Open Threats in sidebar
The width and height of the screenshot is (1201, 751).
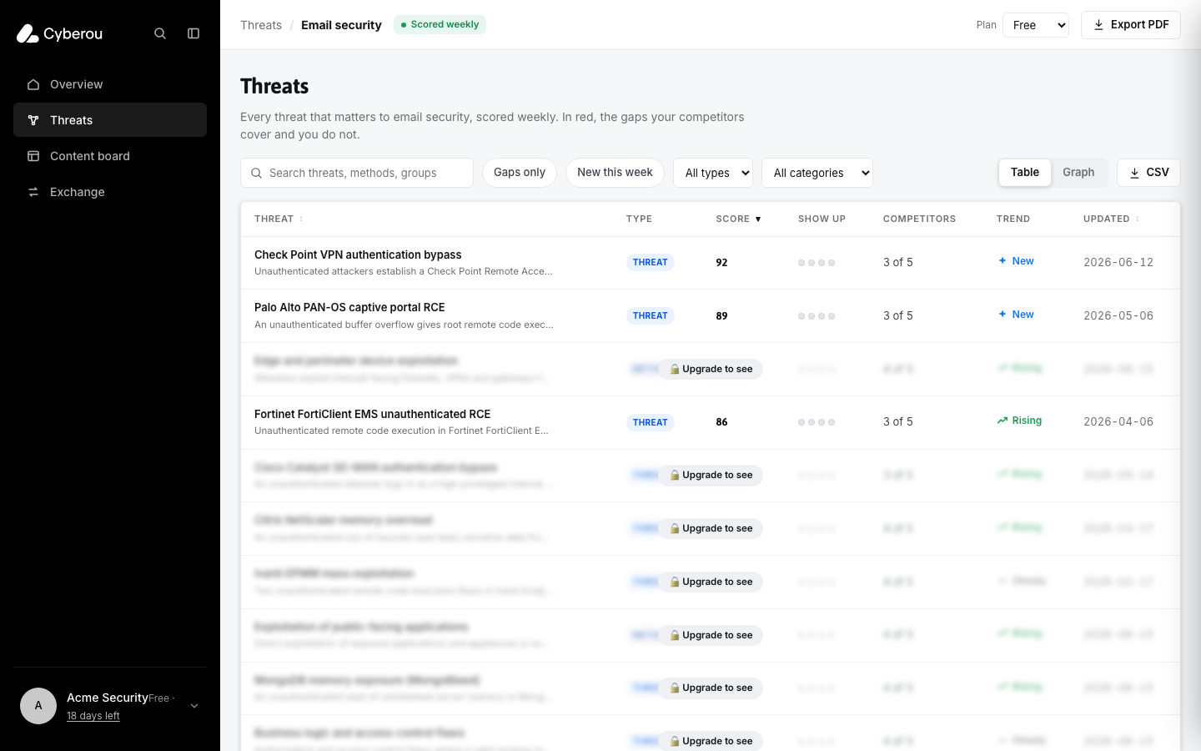(110, 120)
